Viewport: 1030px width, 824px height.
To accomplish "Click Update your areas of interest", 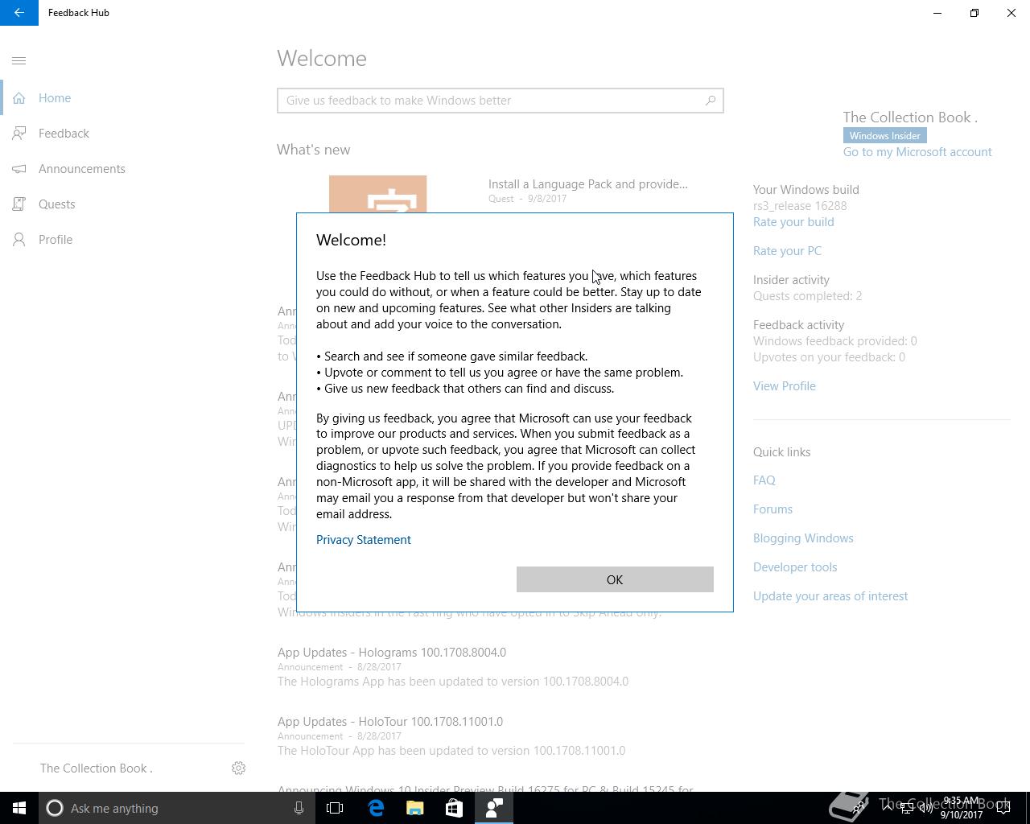I will [x=830, y=596].
